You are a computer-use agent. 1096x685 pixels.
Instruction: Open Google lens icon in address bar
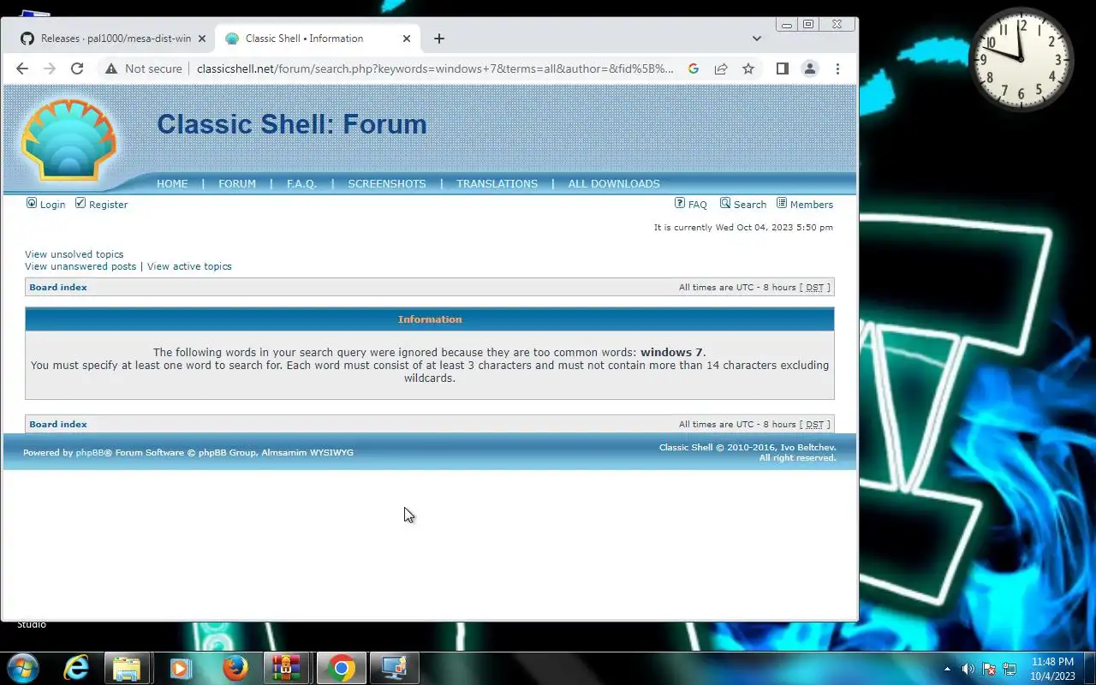pyautogui.click(x=694, y=68)
